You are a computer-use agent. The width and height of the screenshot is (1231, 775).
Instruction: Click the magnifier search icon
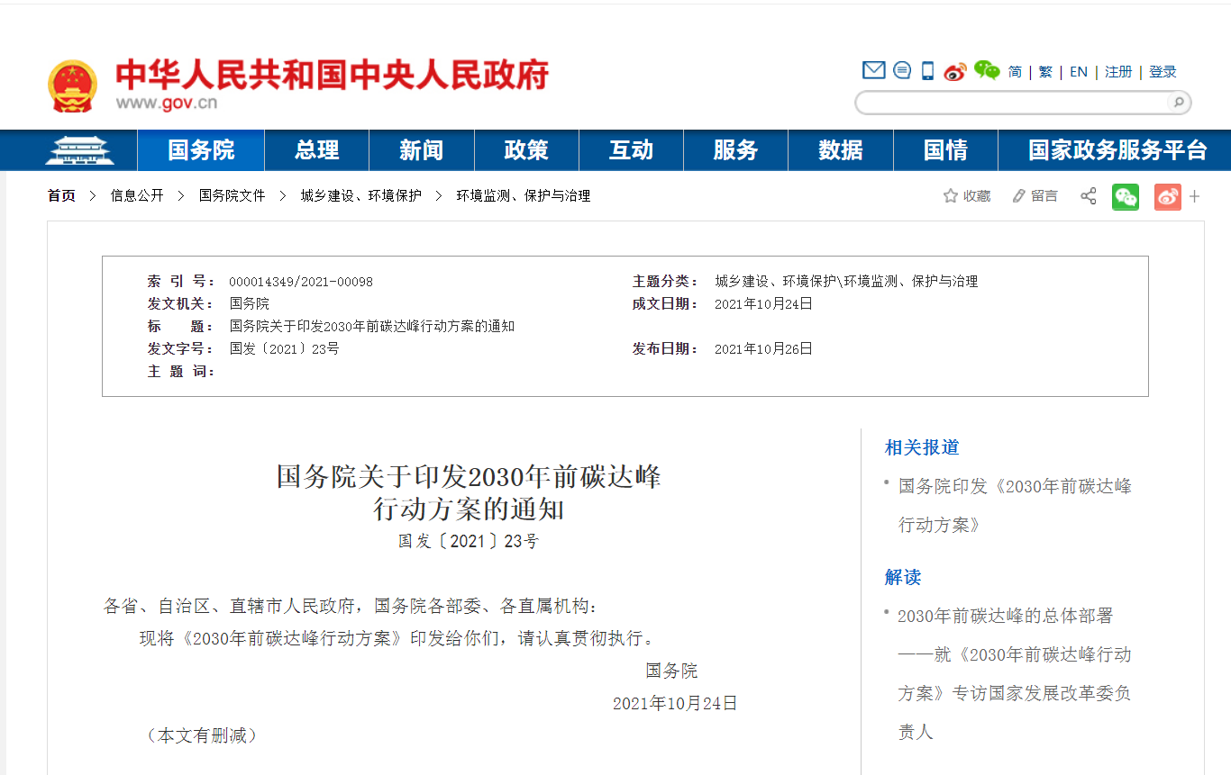(x=1177, y=103)
